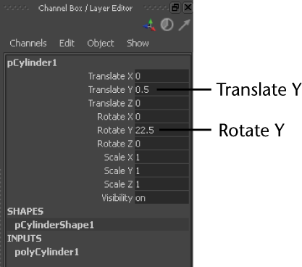Open the Show menu

[x=138, y=44]
